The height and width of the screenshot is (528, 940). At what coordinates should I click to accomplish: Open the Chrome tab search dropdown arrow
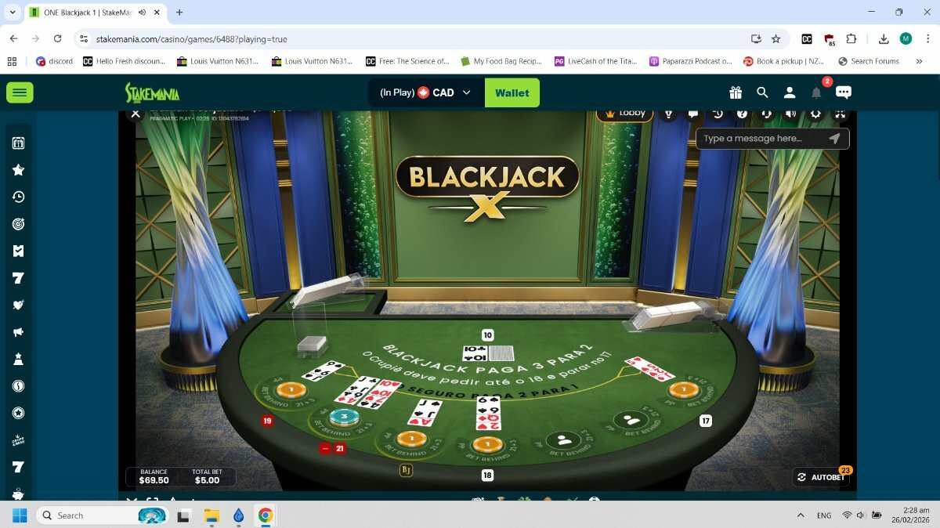pos(13,13)
